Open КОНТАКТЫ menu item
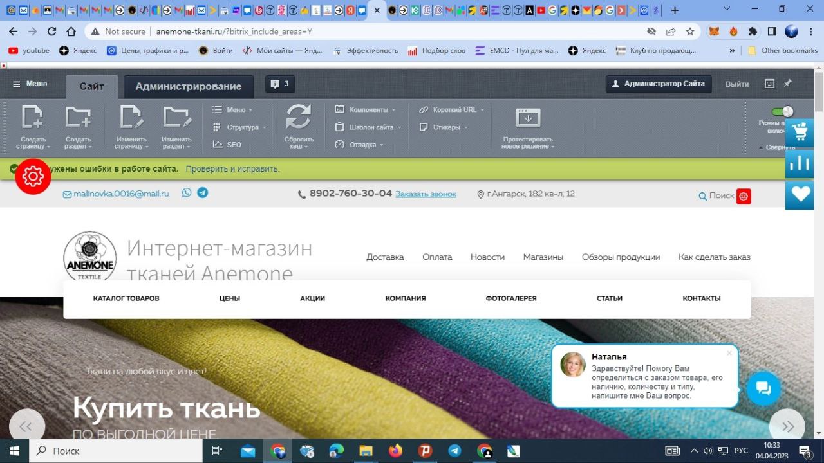Screen dimensions: 824x463 coord(702,298)
